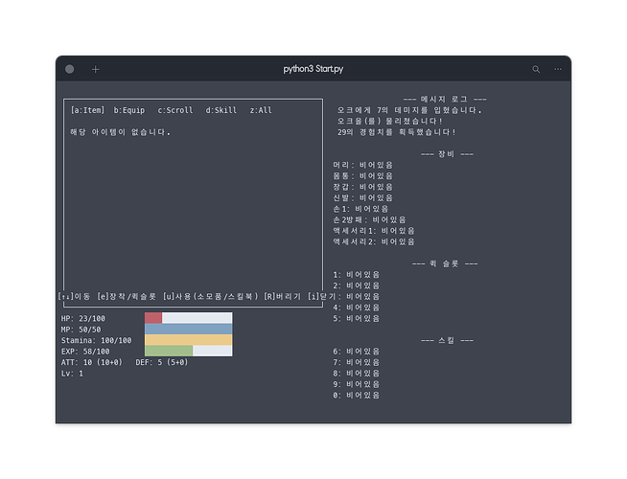Open the ellipsis more options menu

pyautogui.click(x=558, y=70)
